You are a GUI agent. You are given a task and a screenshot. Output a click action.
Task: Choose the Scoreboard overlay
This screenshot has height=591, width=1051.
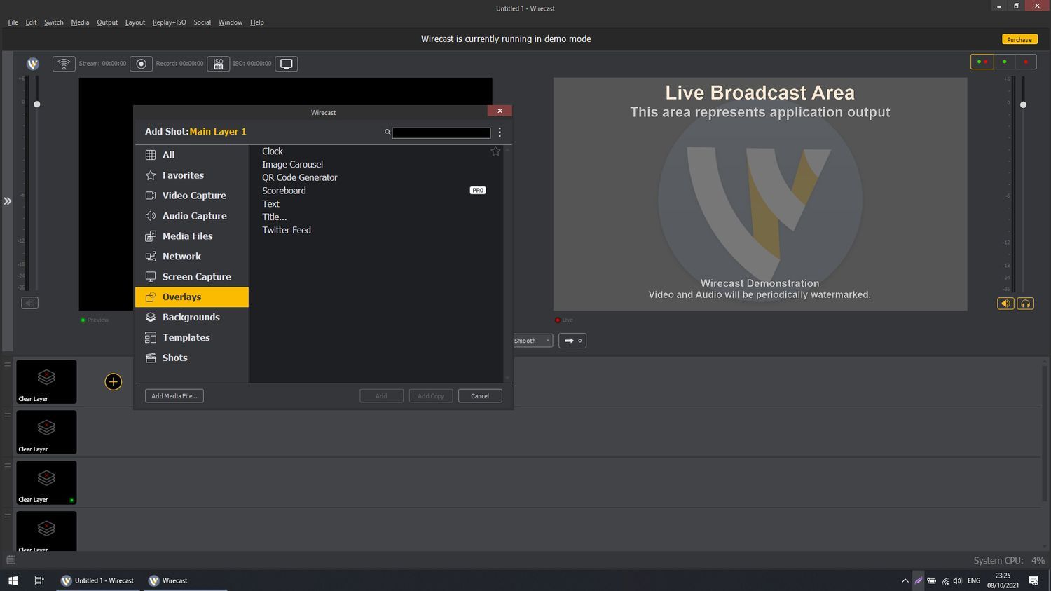[x=284, y=191]
